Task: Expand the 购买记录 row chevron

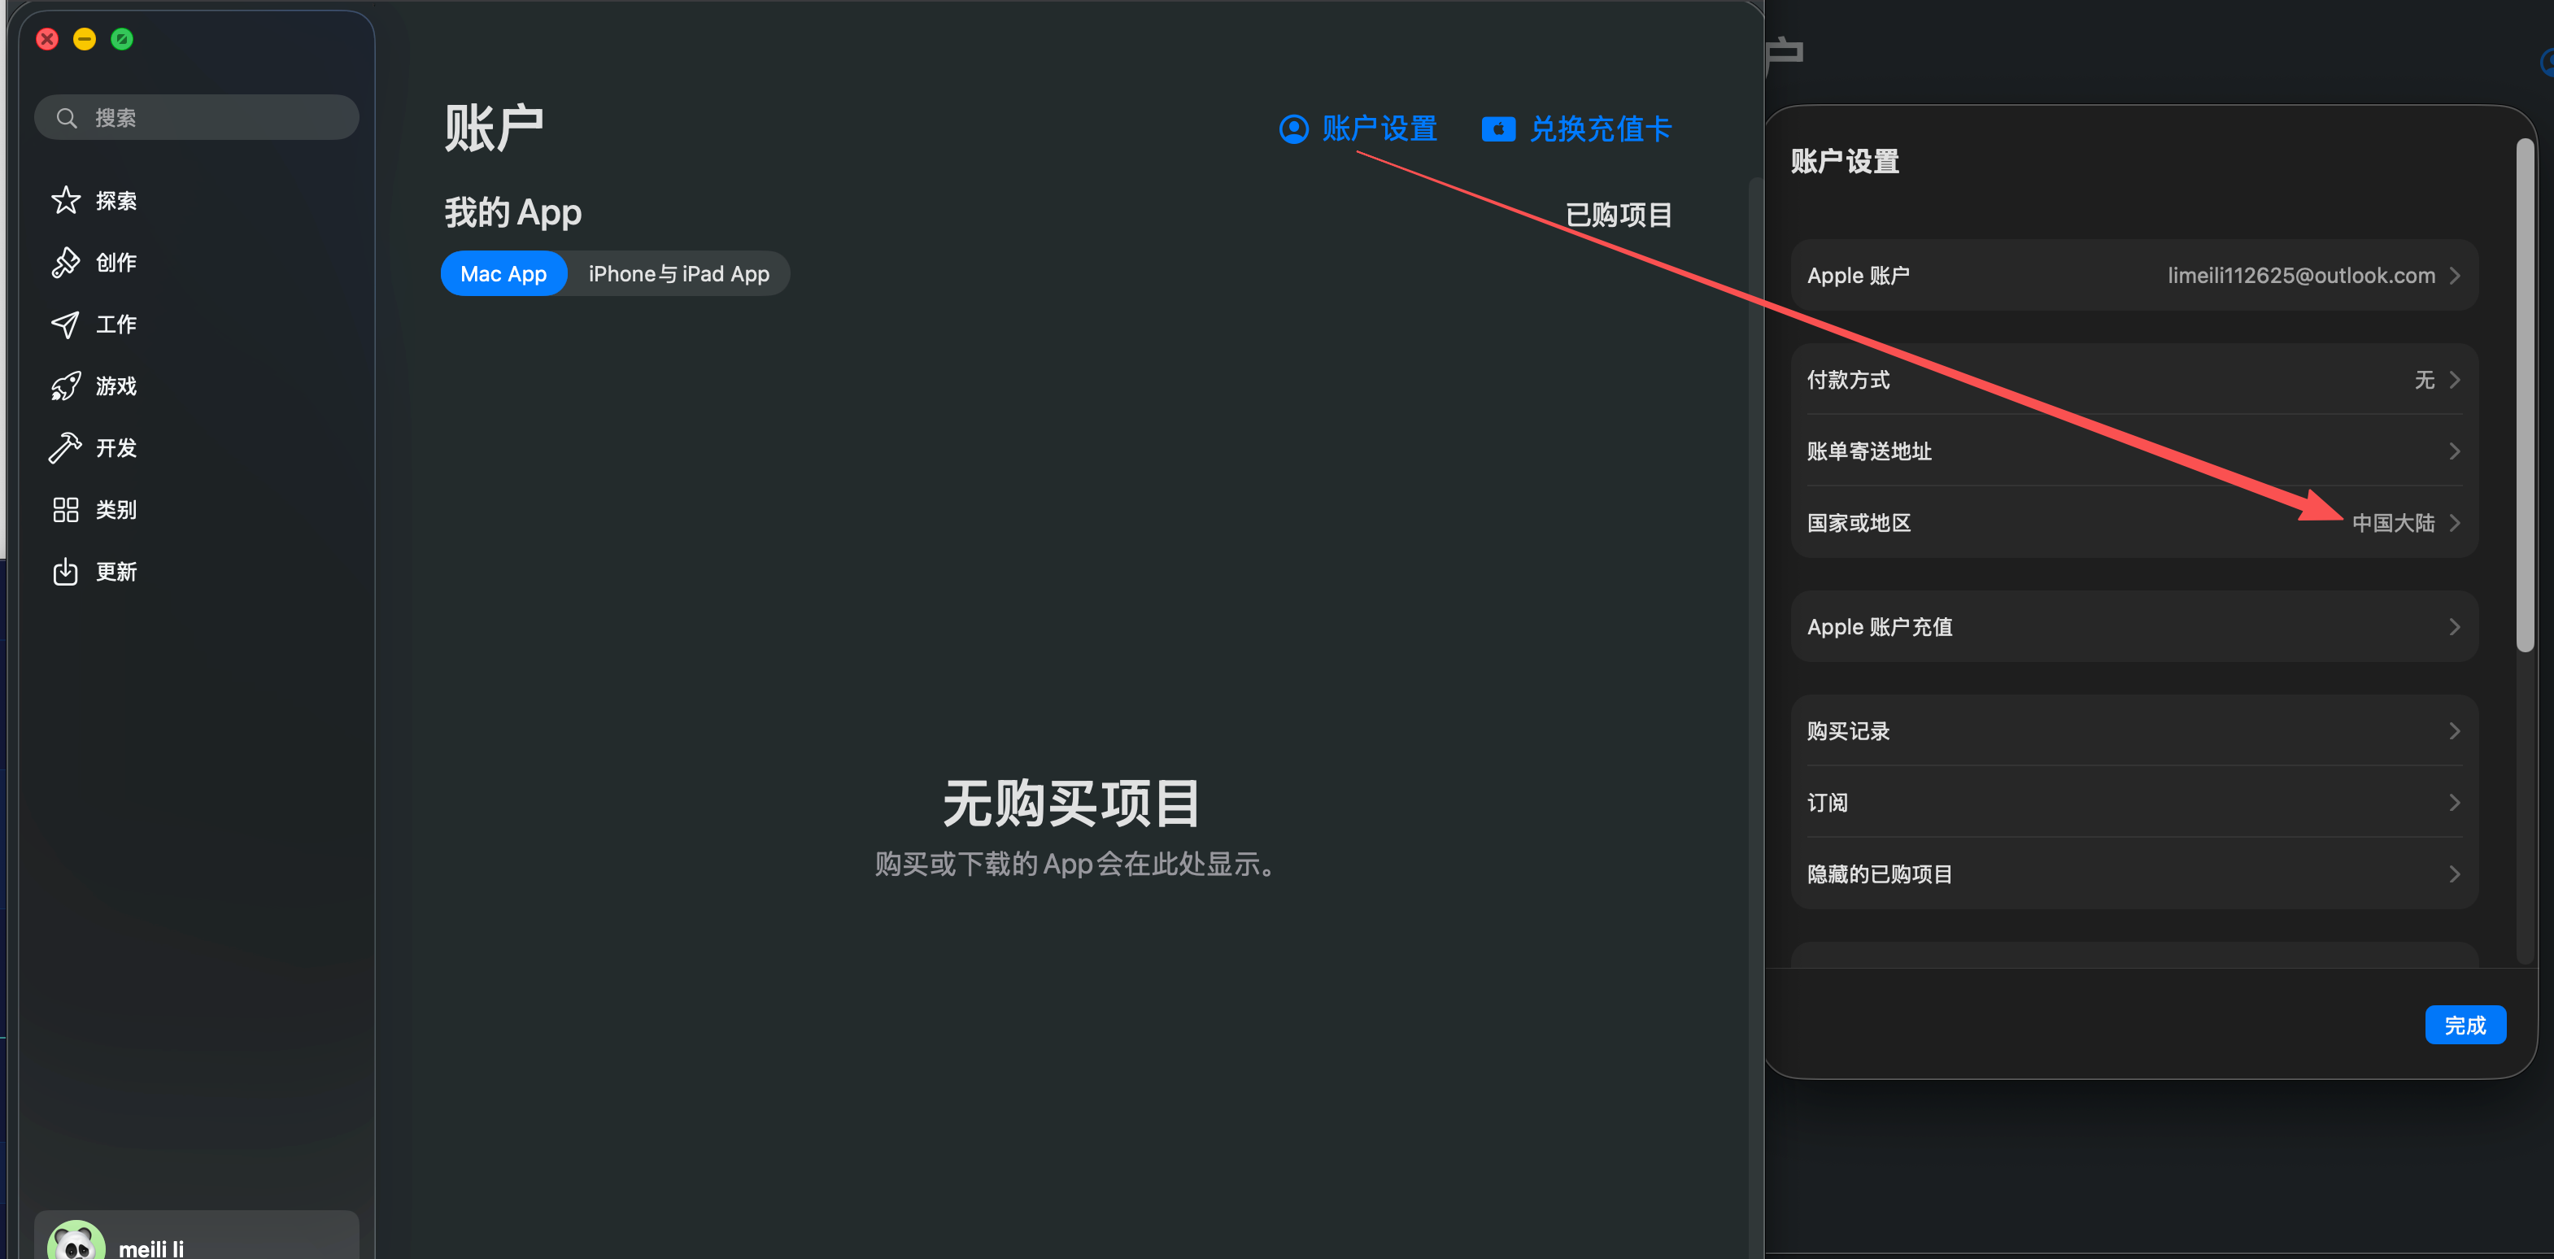Action: coord(2455,730)
